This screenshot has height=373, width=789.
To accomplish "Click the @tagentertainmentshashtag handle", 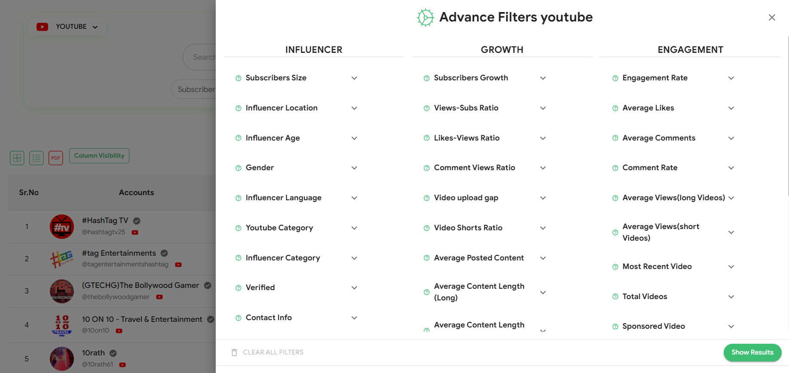I will (x=125, y=264).
